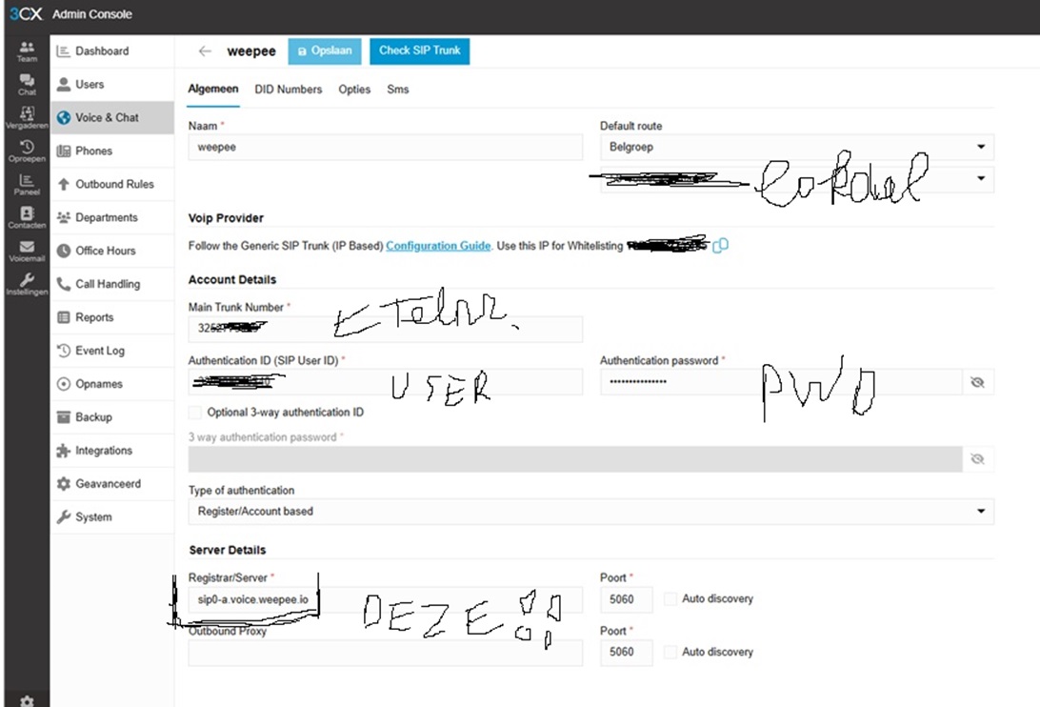Click the 3CX logo
Screen dimensions: 1040x707
click(26, 14)
